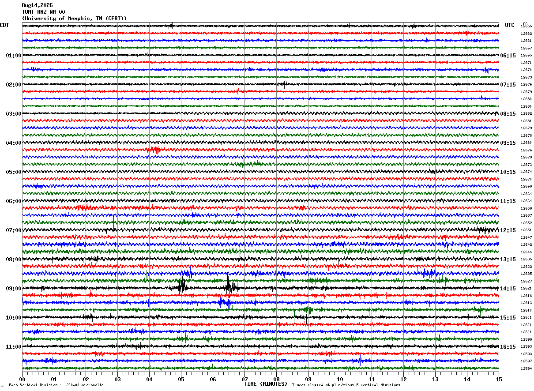Click the DC value 12678

pyautogui.click(x=526, y=135)
